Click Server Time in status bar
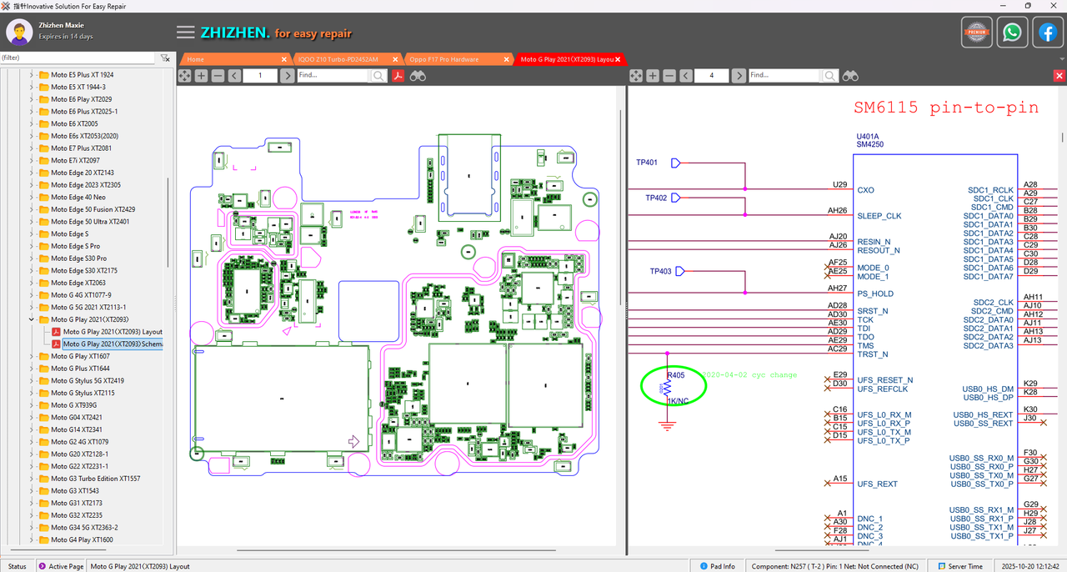Image resolution: width=1067 pixels, height=572 pixels. (x=959, y=566)
